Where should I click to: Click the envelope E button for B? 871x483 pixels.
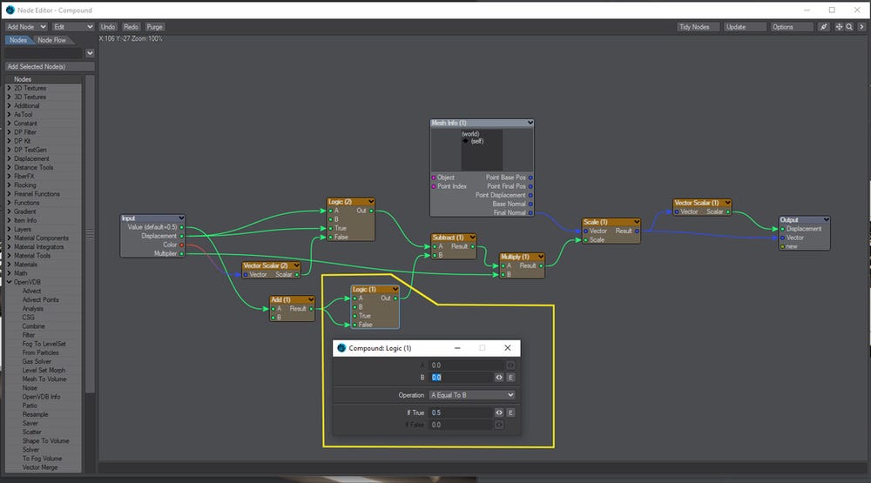[x=510, y=378]
